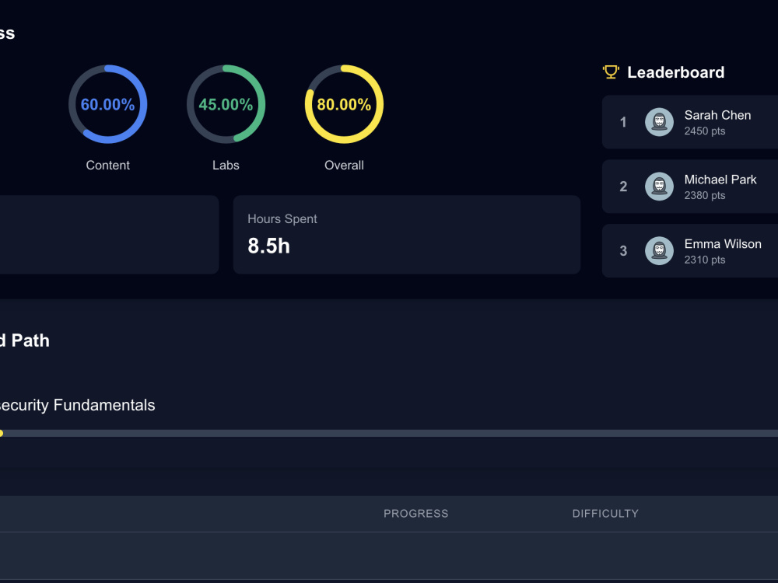Click the '80.00%' value

pyautogui.click(x=344, y=105)
